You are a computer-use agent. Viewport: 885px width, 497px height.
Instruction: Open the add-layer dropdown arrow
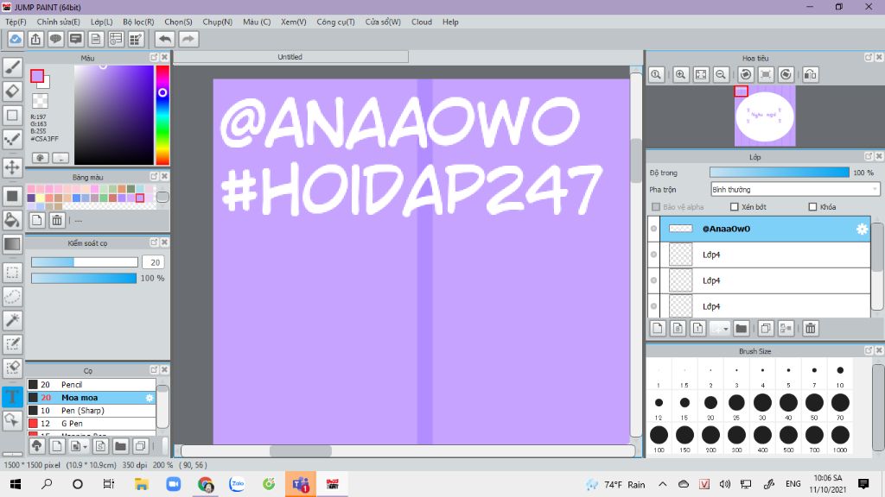click(x=726, y=329)
